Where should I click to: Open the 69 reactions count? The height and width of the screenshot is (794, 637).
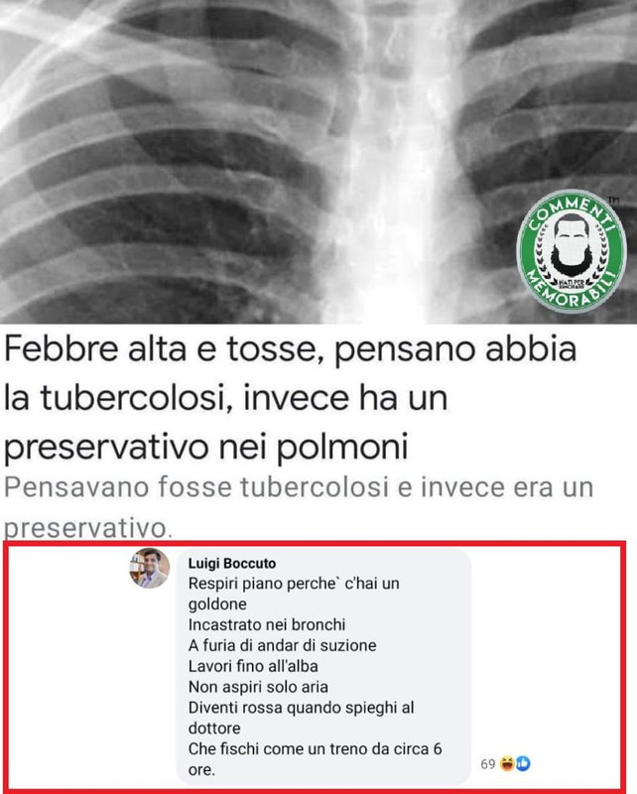click(x=487, y=763)
